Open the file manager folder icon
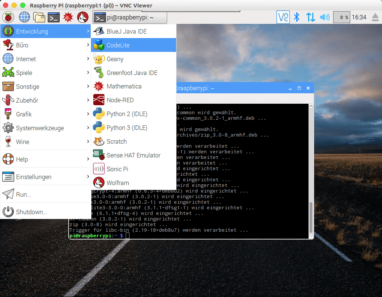This screenshot has height=297, width=382. click(x=39, y=17)
